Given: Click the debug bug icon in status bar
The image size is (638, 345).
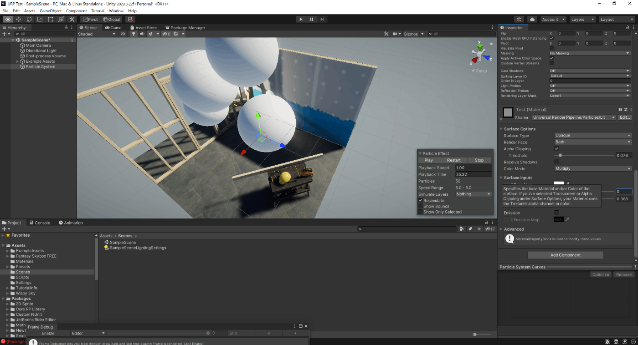Looking at the screenshot, I should (x=608, y=341).
